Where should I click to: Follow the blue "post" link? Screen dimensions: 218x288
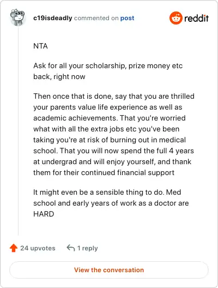127,18
